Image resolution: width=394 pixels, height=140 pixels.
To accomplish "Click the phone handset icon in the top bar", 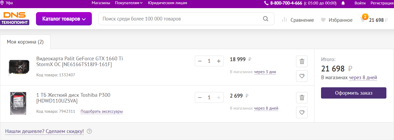I will [x=266, y=3].
